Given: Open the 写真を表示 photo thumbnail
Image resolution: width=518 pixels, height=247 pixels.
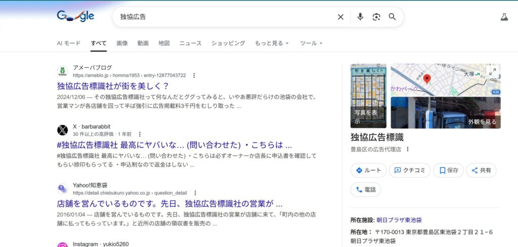Looking at the screenshot, I should 368,96.
